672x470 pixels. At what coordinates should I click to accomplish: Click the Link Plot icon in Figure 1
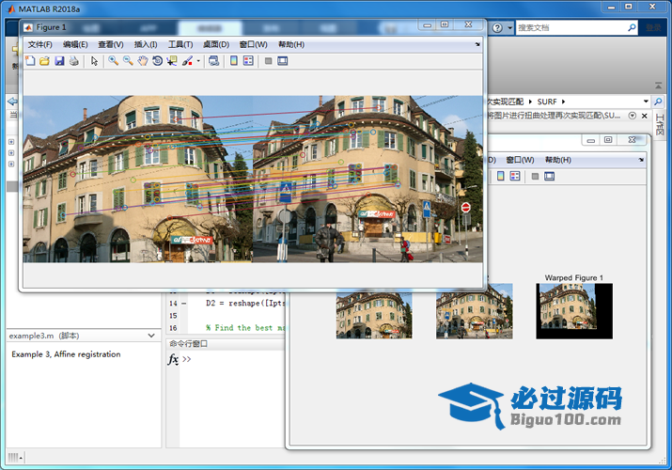tap(214, 61)
